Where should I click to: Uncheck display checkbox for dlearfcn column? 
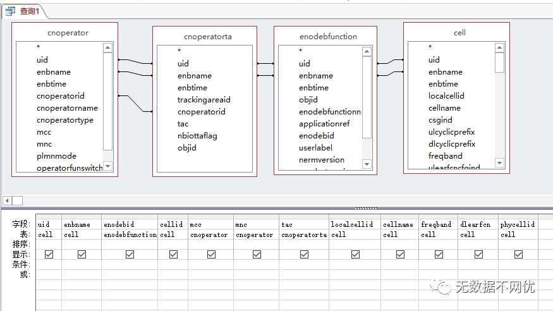click(x=478, y=254)
